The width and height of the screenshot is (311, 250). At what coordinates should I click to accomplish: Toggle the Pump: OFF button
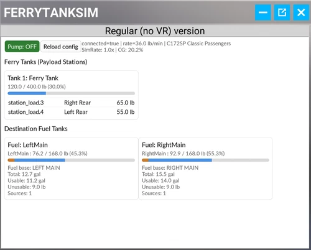[x=22, y=47]
